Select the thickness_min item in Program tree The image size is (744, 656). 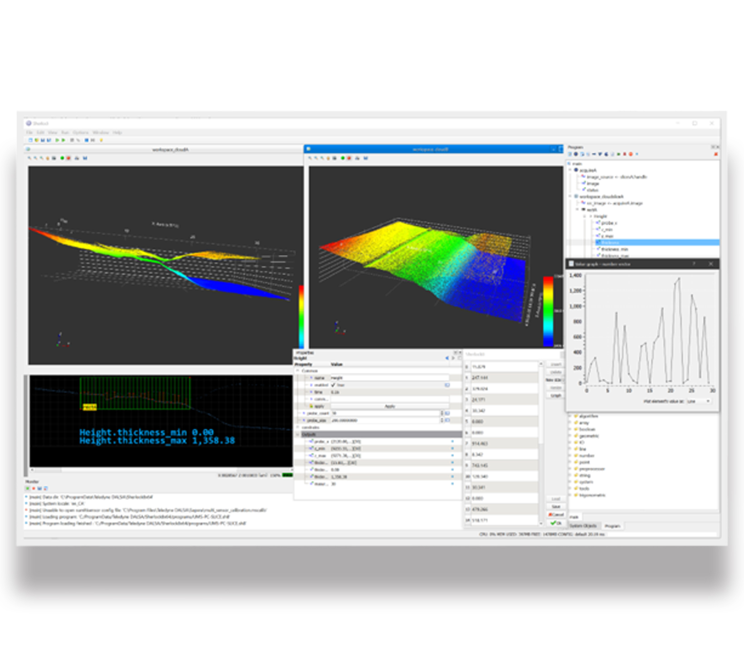point(615,249)
